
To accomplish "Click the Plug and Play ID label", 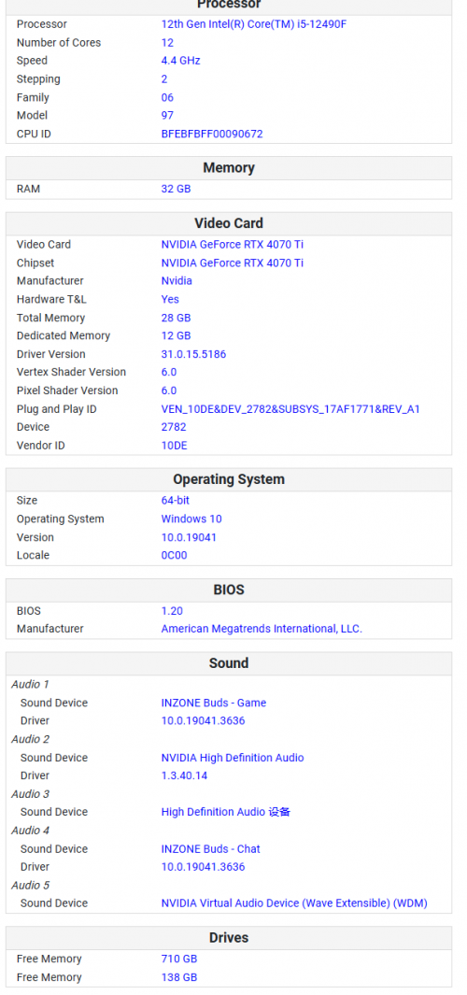I will tap(56, 409).
